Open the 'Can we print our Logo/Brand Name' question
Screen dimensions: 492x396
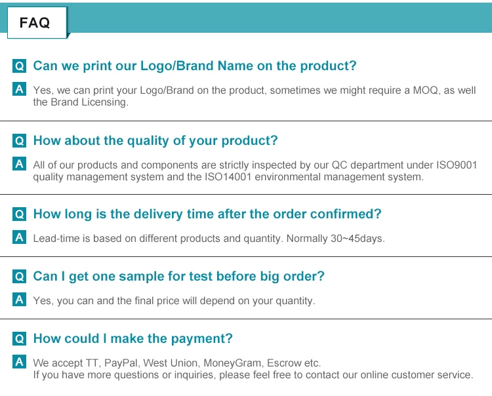point(194,66)
